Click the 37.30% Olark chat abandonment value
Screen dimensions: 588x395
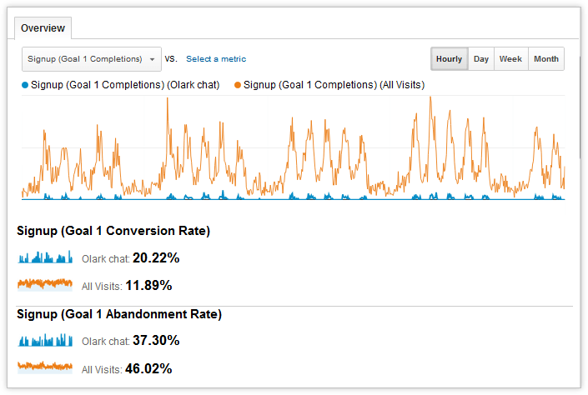156,341
